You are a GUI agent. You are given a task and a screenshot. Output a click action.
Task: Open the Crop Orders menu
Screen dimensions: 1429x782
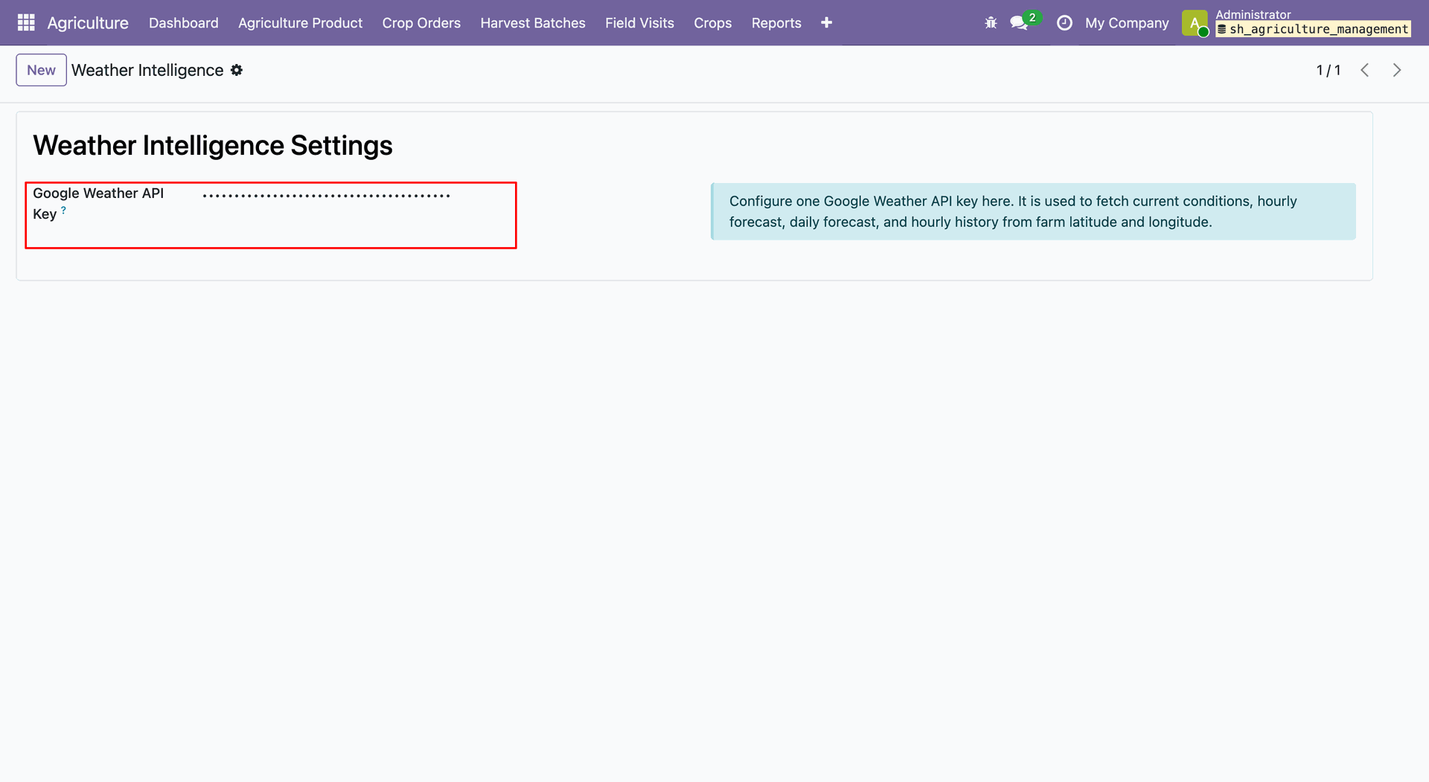pos(421,23)
